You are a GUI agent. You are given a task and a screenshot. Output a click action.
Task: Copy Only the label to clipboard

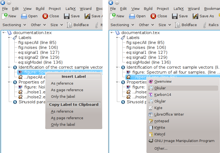74,124
